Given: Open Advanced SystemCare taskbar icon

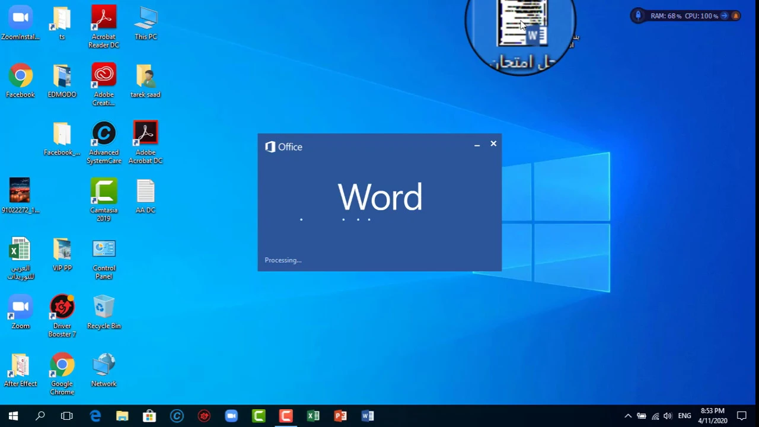Looking at the screenshot, I should click(177, 416).
